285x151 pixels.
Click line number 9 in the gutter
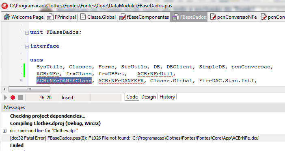pos(21,81)
